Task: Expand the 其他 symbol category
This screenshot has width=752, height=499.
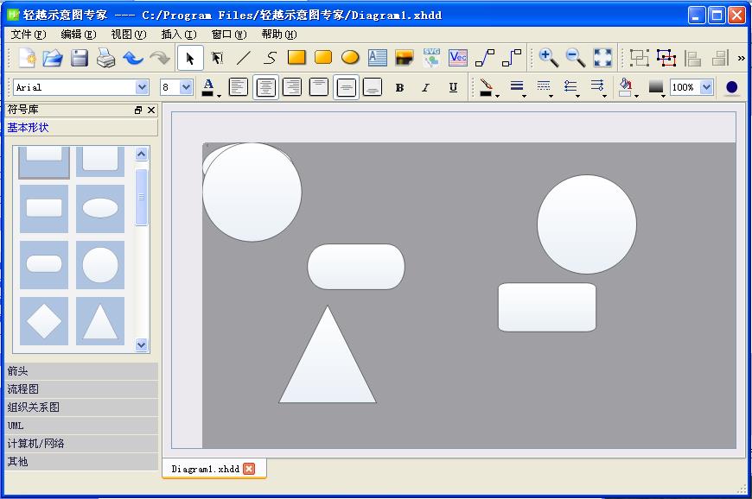Action: [x=81, y=462]
